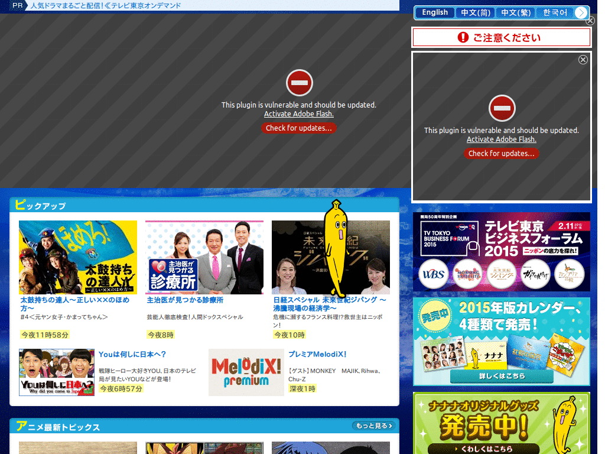The height and width of the screenshot is (454, 605).
Task: Click the blocked plugin icon in side panel
Action: 502,108
